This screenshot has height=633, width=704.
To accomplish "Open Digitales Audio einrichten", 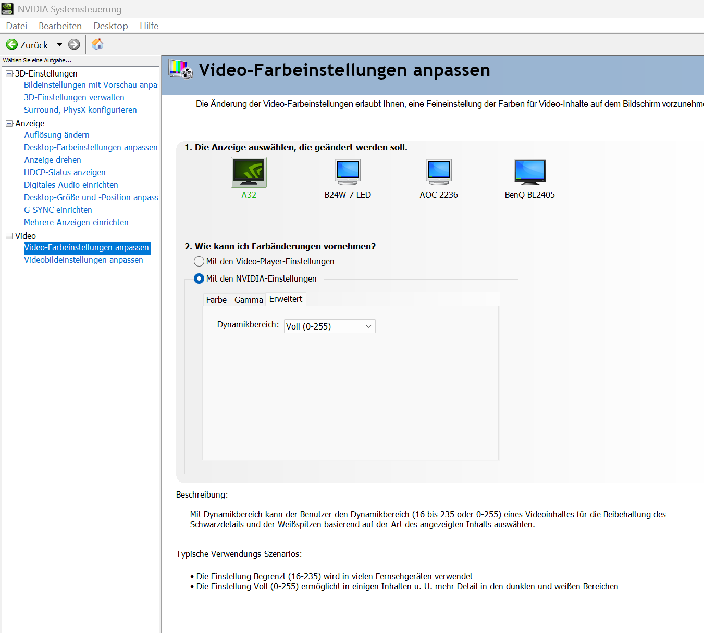I will coord(71,185).
